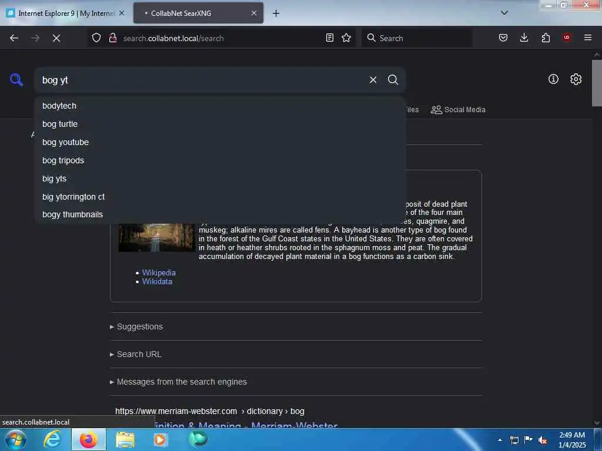Click the SearXNG logo icon

(16, 80)
